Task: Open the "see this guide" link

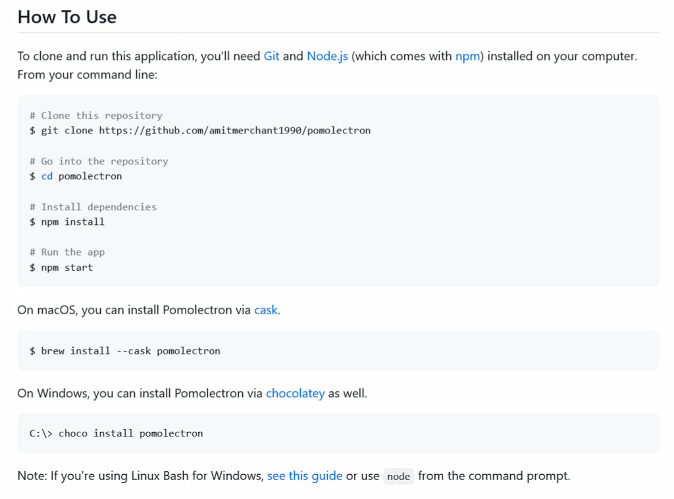Action: pos(305,476)
